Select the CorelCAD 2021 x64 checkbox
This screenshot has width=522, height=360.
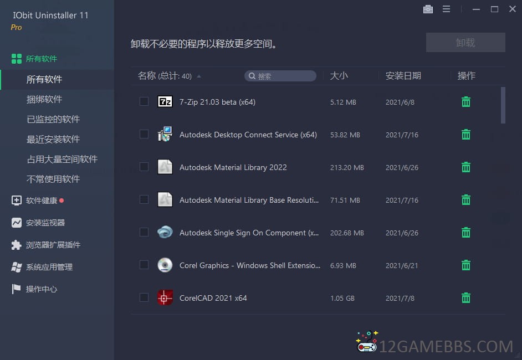tap(144, 297)
